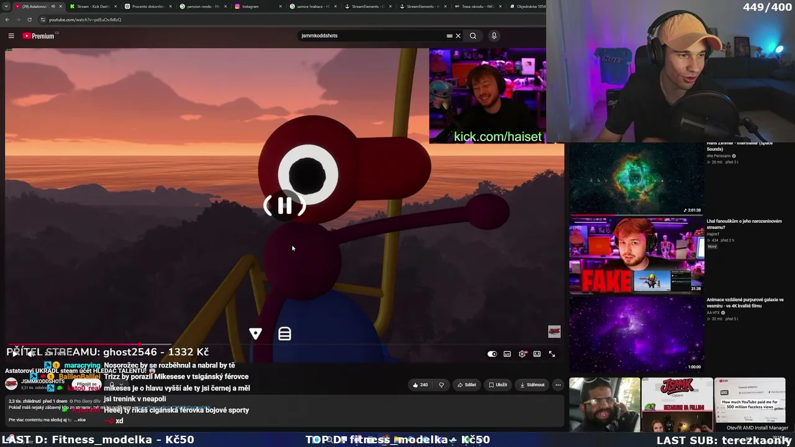Open the three-dot more actions menu

click(x=558, y=385)
